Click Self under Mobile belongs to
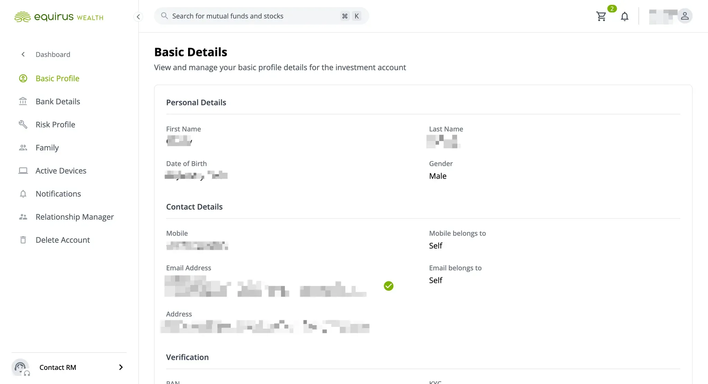 coord(436,246)
